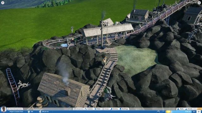Open the Rides tab
Viewport: 202px width, 113px height.
point(98,109)
